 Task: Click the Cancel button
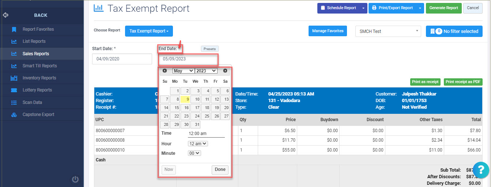pyautogui.click(x=473, y=8)
